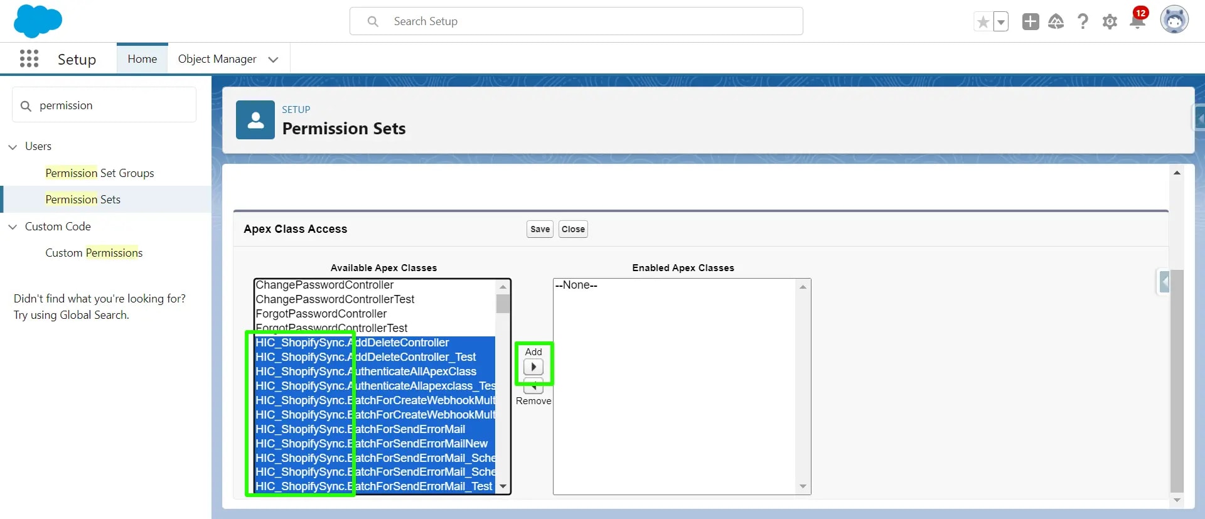Open the Global Actions plus icon
This screenshot has height=519, width=1205.
pos(1031,22)
